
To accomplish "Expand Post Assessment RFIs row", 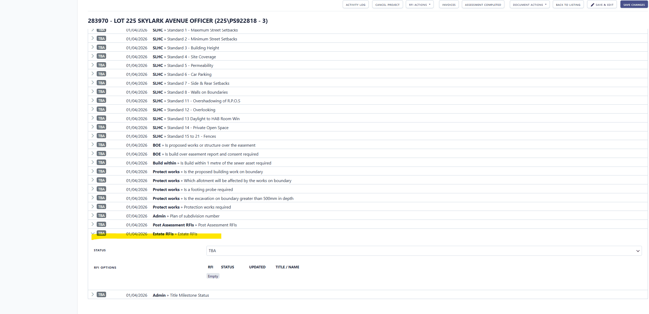I will pyautogui.click(x=92, y=224).
